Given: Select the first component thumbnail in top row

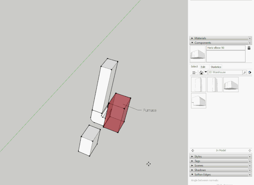Looking at the screenshot, I should click(x=198, y=84).
